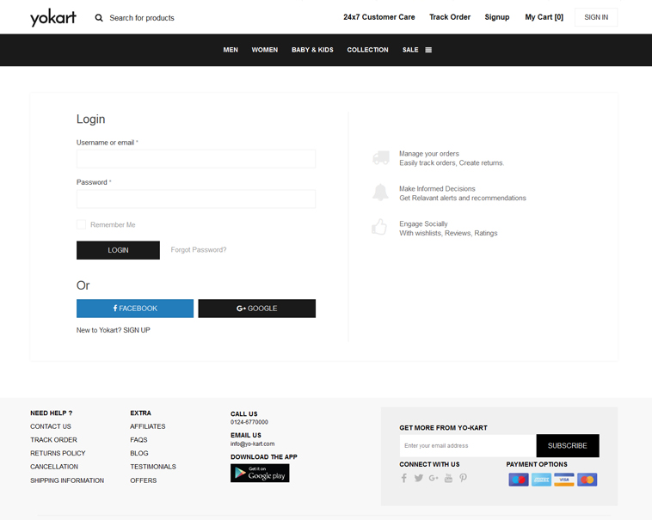
Task: Open the COLLECTION menu
Action: coord(367,50)
